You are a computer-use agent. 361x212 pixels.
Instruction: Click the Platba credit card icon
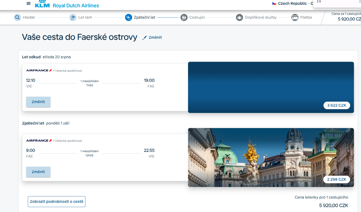pos(295,17)
